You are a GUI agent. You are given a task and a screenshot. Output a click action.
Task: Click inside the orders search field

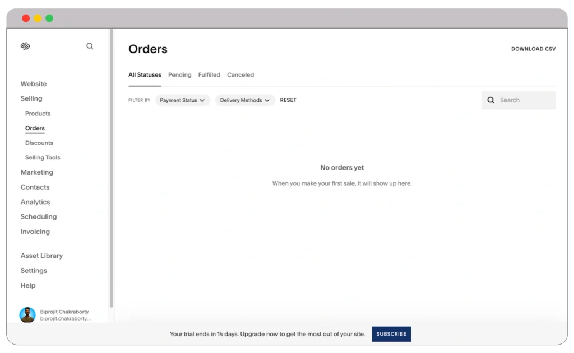521,100
